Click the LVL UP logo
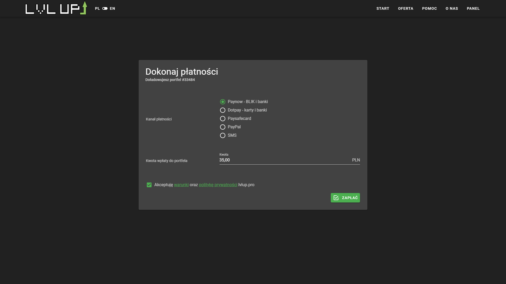Viewport: 506px width, 284px height. pyautogui.click(x=56, y=8)
